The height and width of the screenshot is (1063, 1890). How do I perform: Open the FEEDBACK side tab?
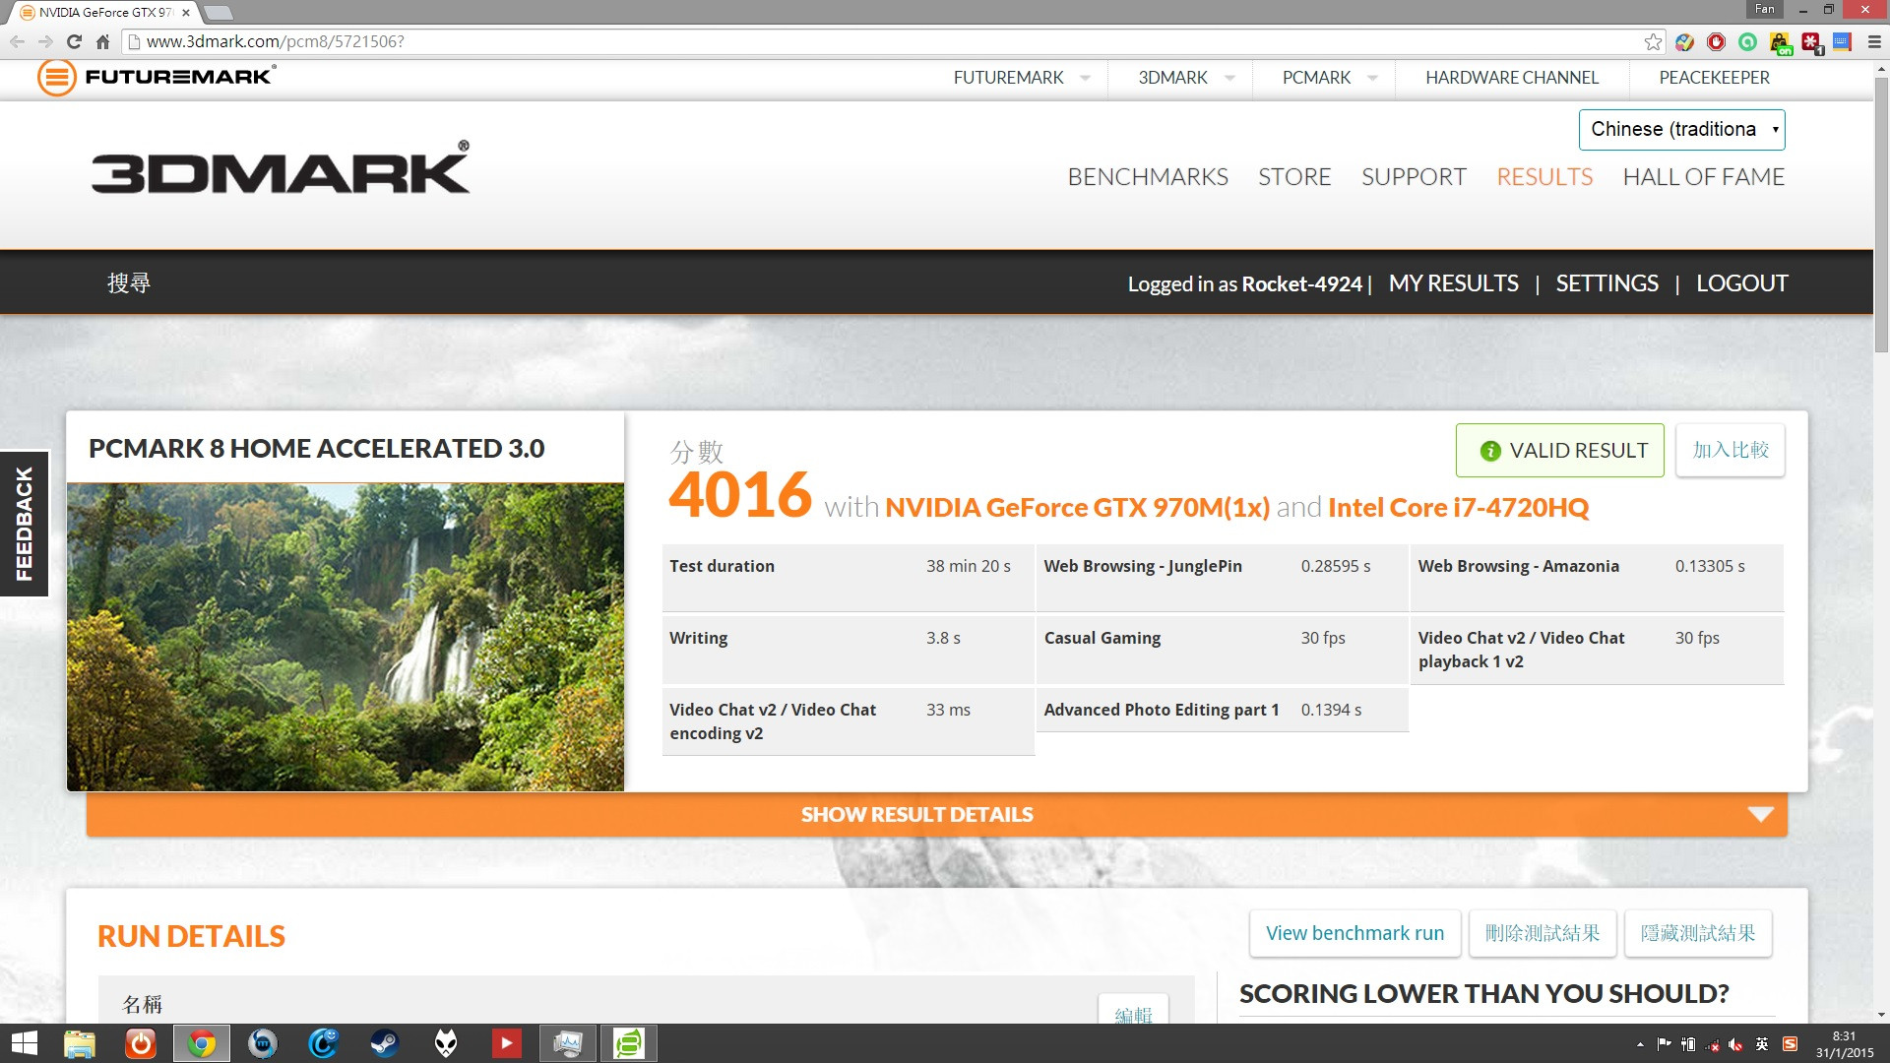24,524
